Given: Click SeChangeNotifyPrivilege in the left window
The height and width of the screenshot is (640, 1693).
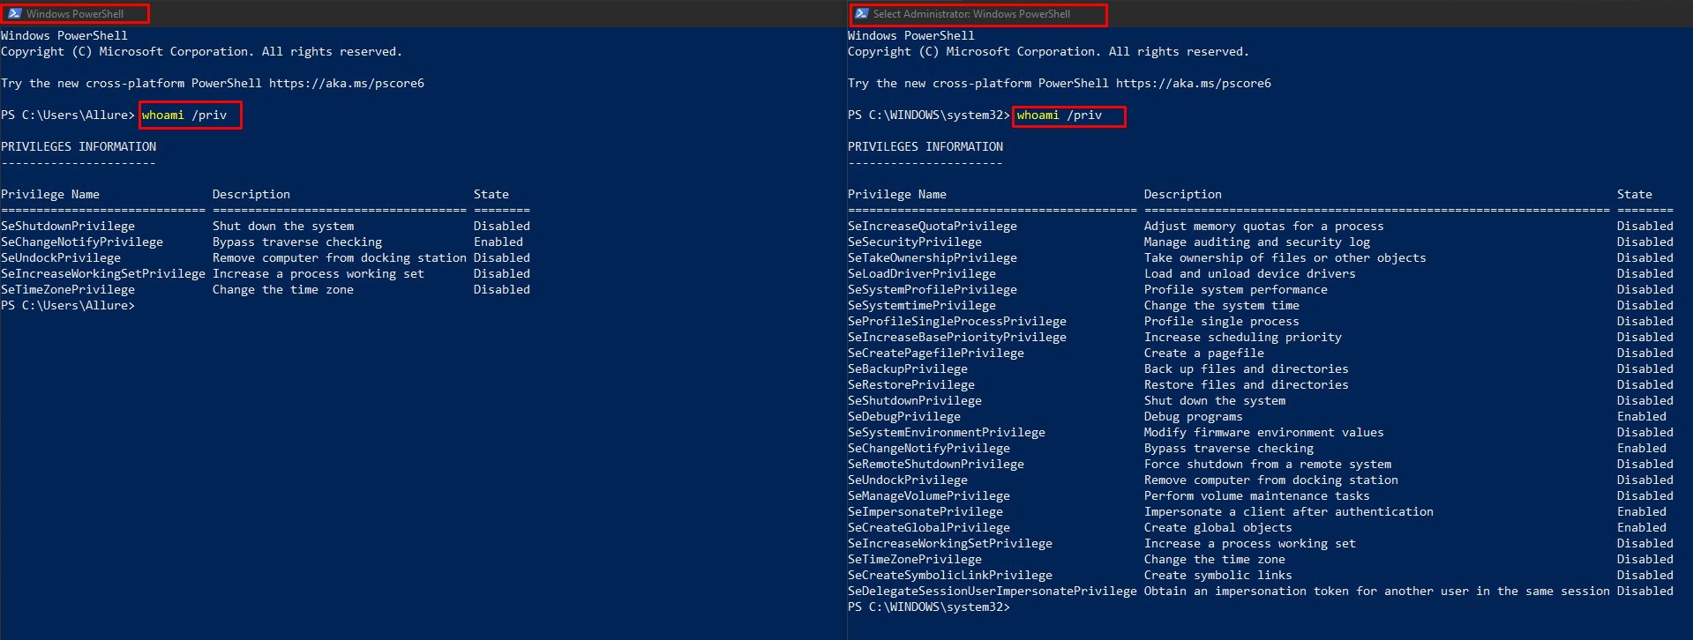Looking at the screenshot, I should [x=82, y=242].
